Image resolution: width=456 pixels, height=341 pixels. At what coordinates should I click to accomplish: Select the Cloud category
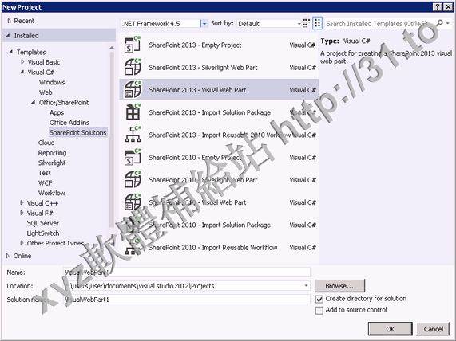tap(46, 143)
